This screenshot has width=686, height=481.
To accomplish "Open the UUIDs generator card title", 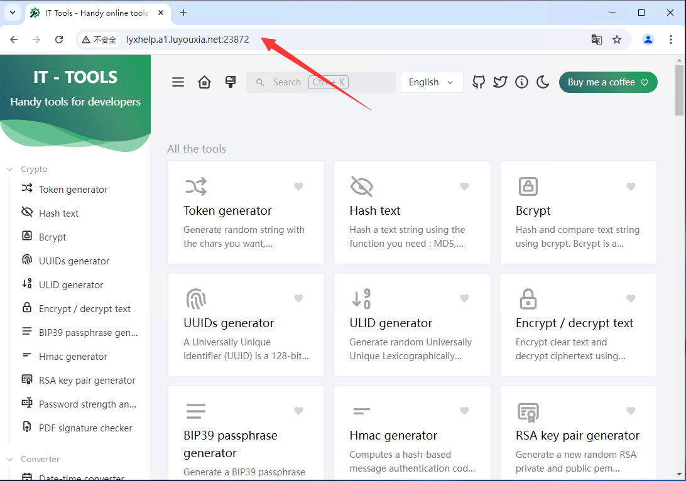I will point(229,323).
